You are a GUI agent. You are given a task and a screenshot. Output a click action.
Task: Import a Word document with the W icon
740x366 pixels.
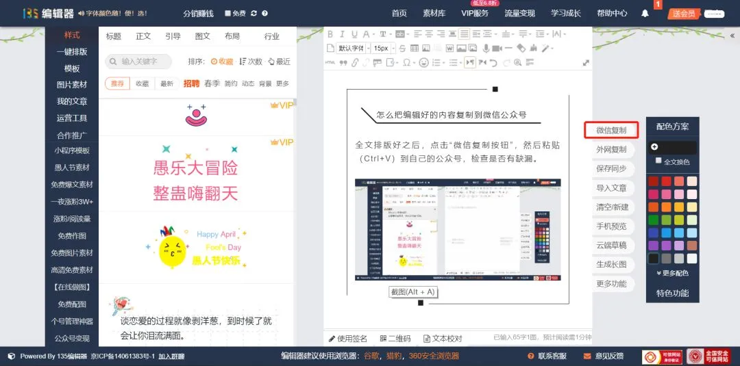[449, 48]
